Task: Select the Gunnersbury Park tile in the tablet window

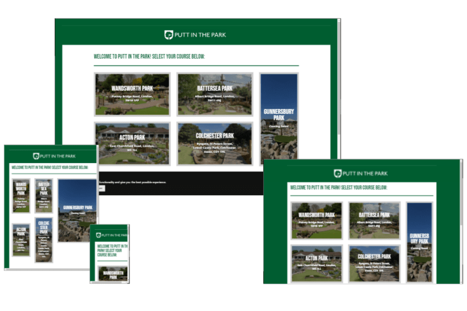Action: click(x=77, y=210)
